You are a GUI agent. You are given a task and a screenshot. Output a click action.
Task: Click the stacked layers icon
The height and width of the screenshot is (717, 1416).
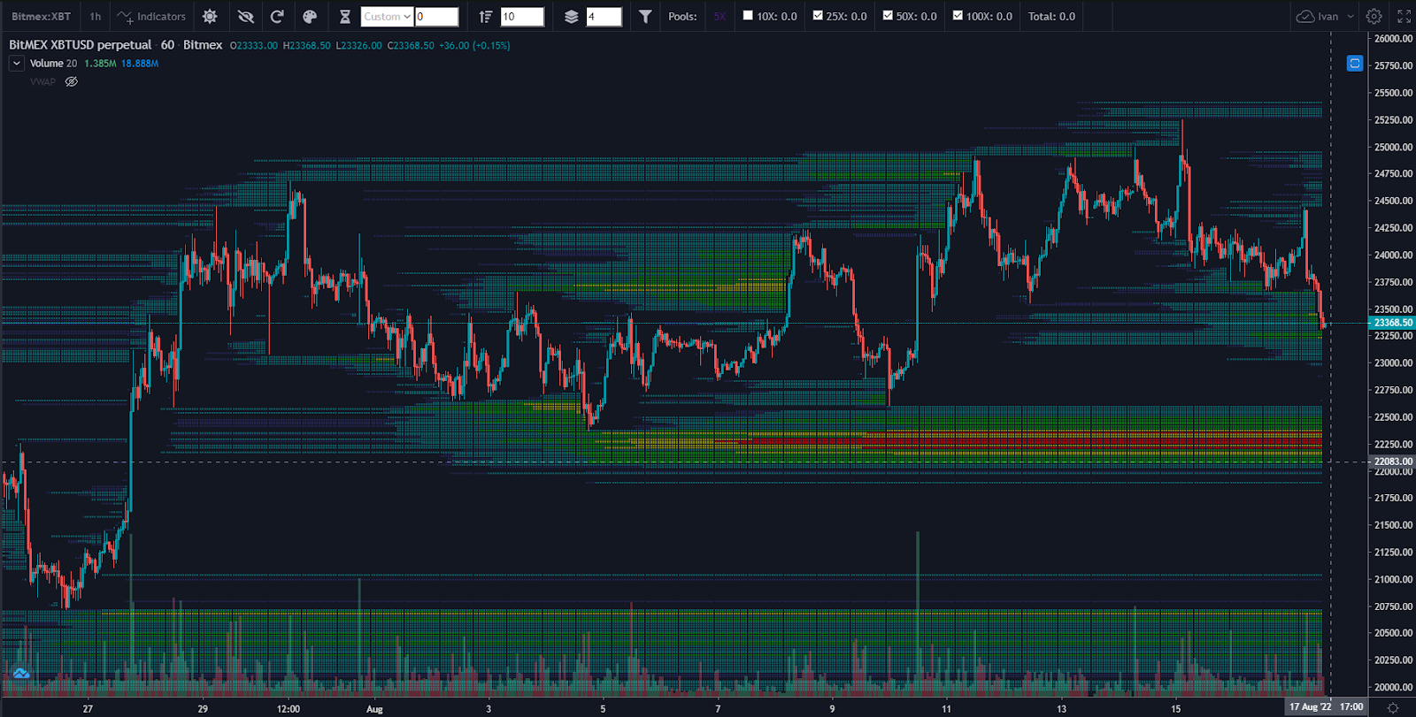(x=571, y=17)
